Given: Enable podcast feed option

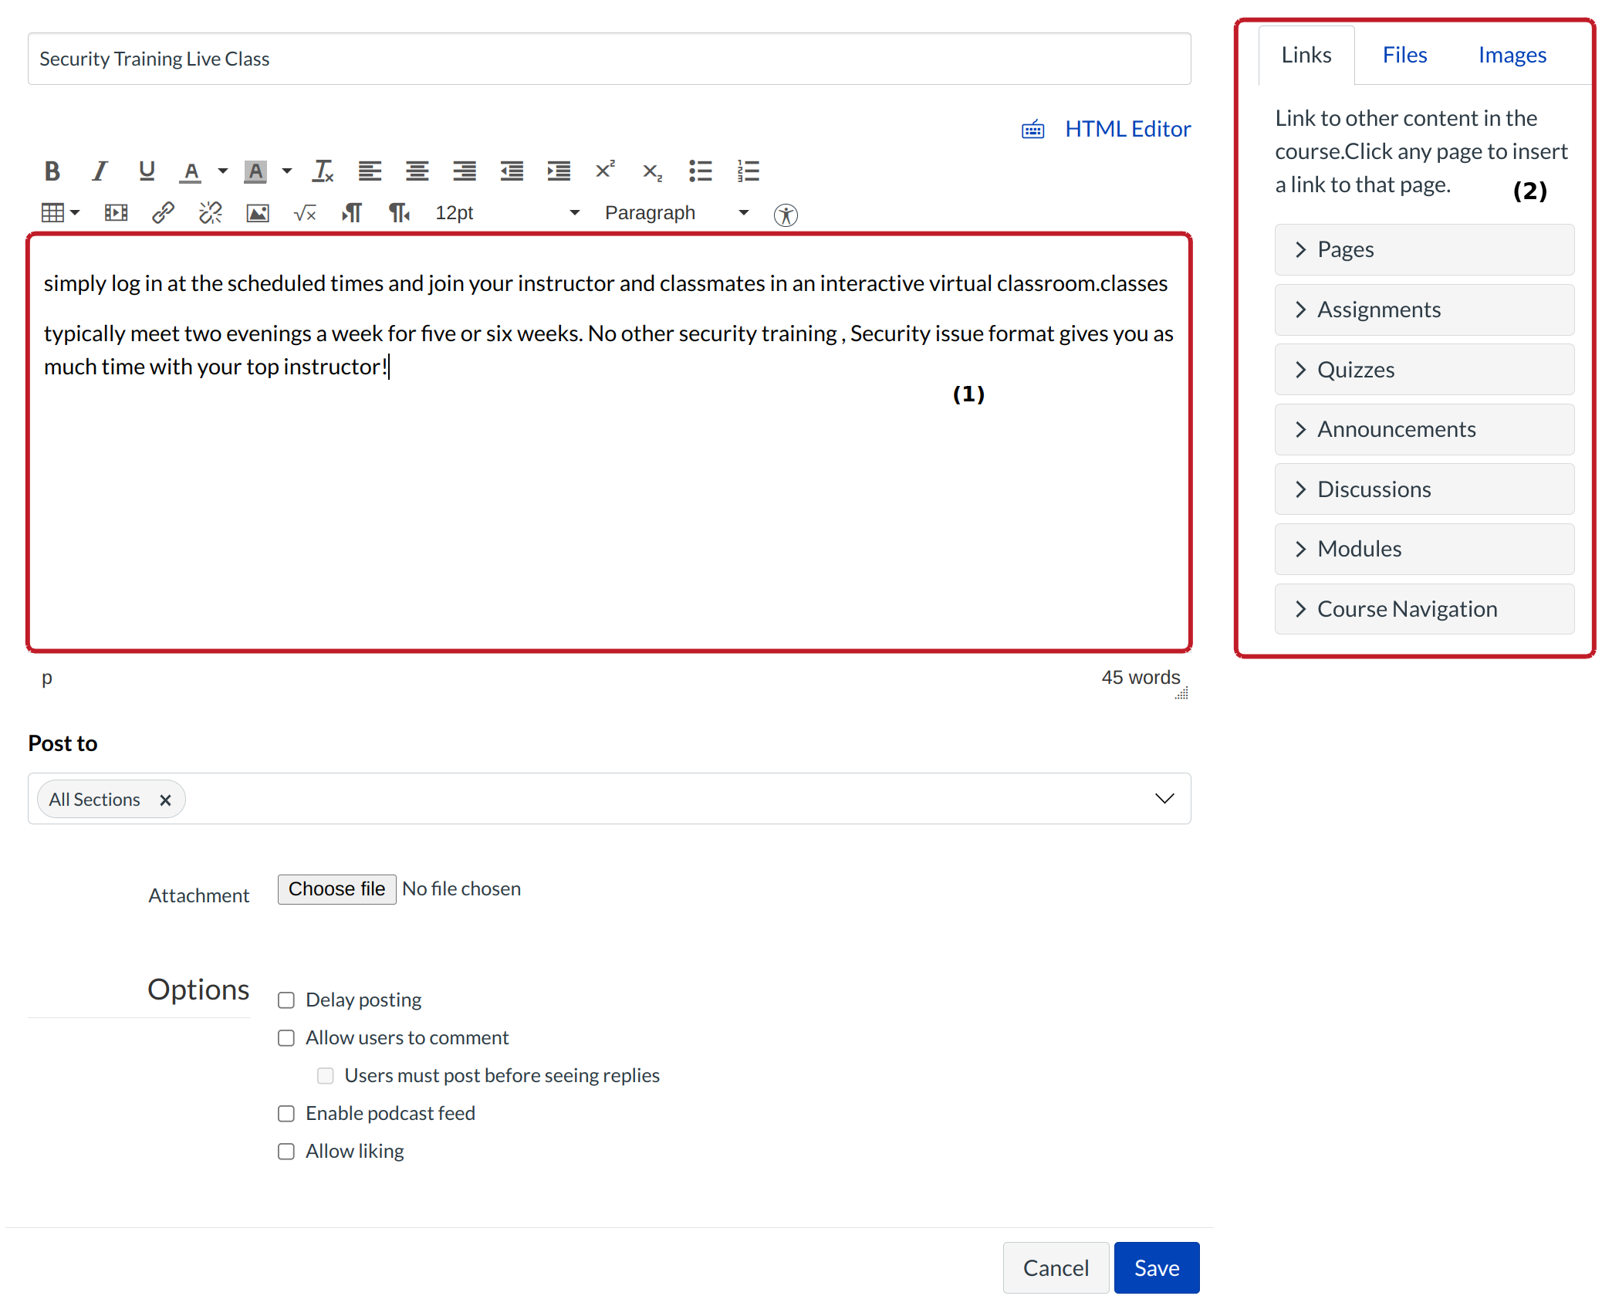Looking at the screenshot, I should click(x=286, y=1114).
